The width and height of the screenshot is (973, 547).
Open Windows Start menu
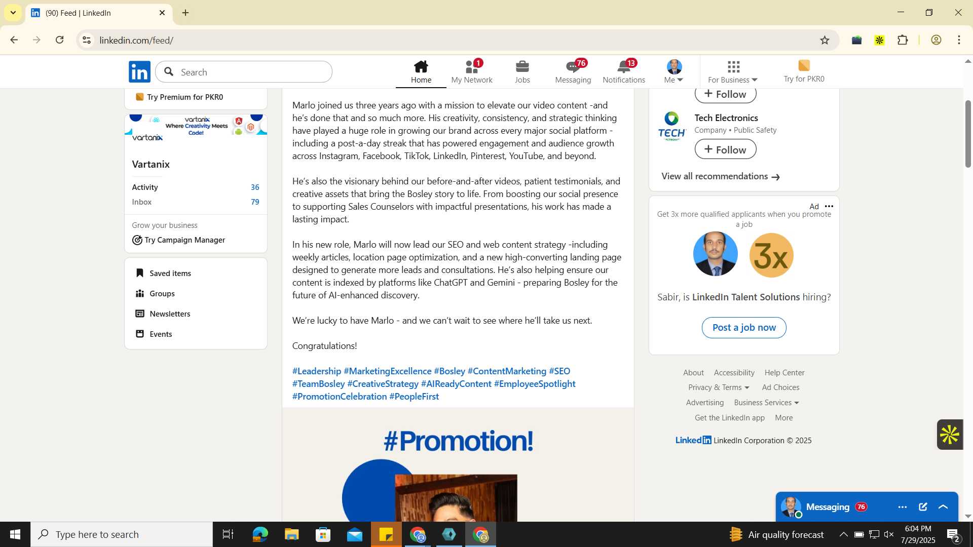[x=15, y=534]
